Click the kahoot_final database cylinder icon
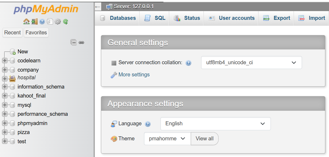Viewport: 329px width, 157px height. click(x=12, y=96)
